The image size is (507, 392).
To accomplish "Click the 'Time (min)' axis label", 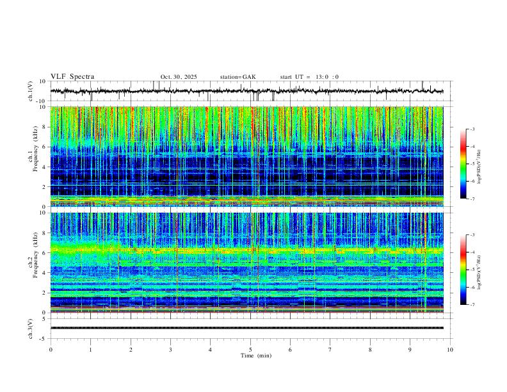I will point(256,355).
